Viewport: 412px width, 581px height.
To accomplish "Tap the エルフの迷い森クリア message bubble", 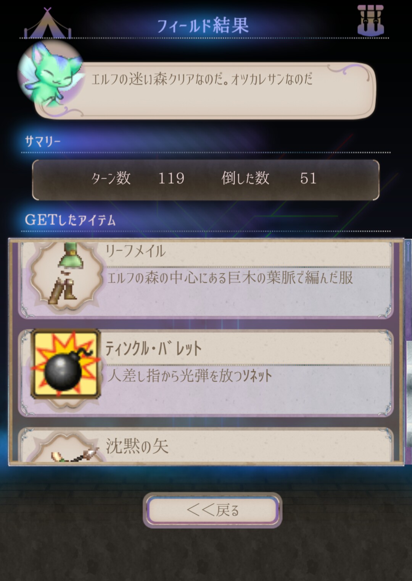I will click(205, 91).
